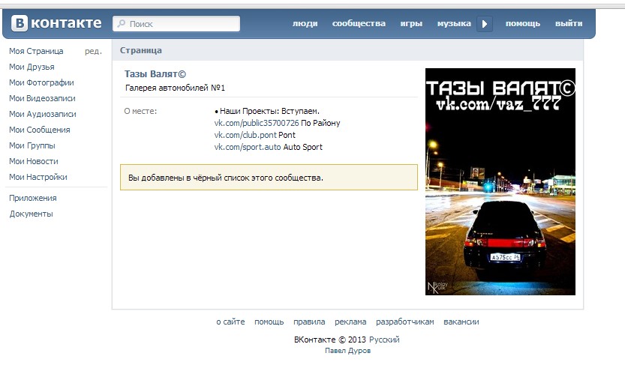Open the люди header menu item
Viewport: 625px width, 371px height.
305,23
